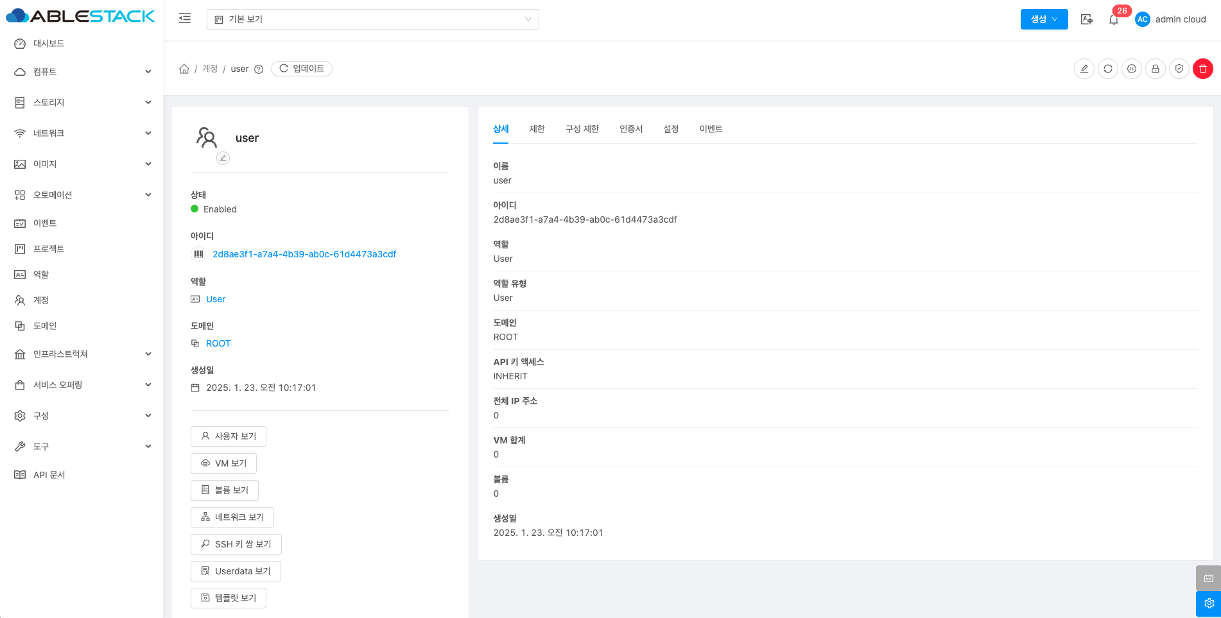Switch to the 이벤트 tab
The width and height of the screenshot is (1221, 618).
pyautogui.click(x=711, y=129)
